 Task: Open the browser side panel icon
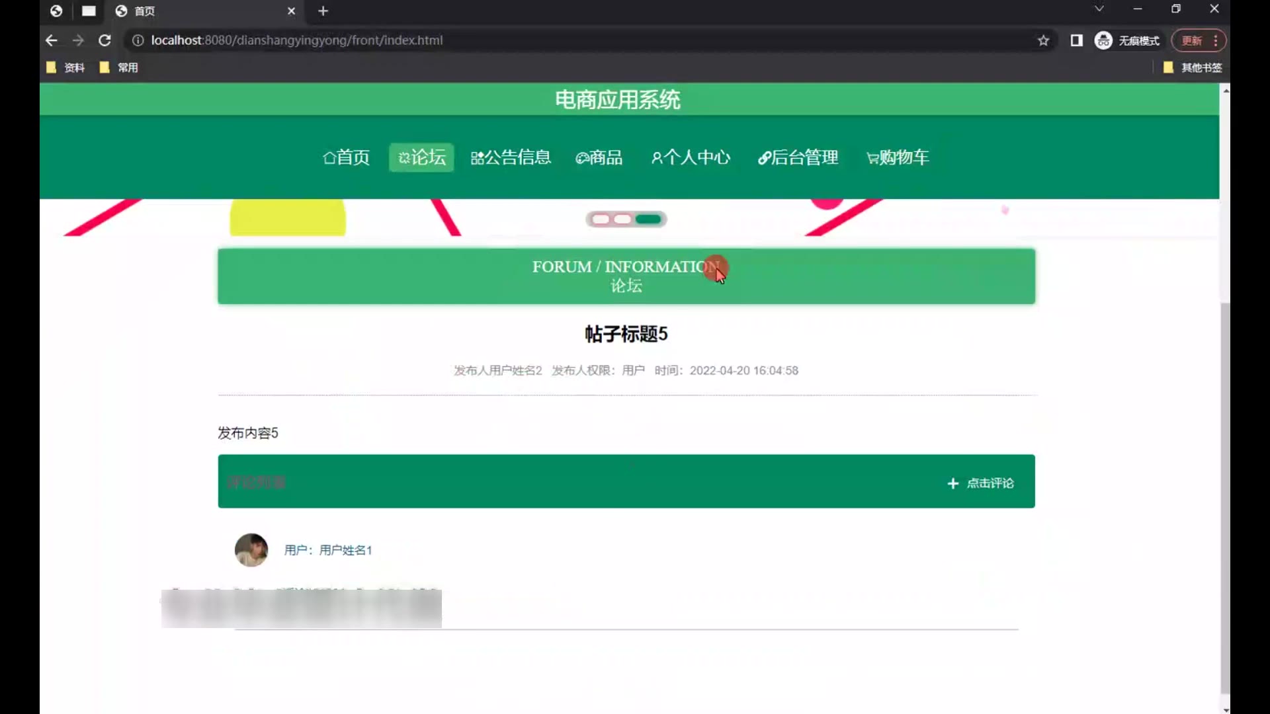[x=1076, y=40]
